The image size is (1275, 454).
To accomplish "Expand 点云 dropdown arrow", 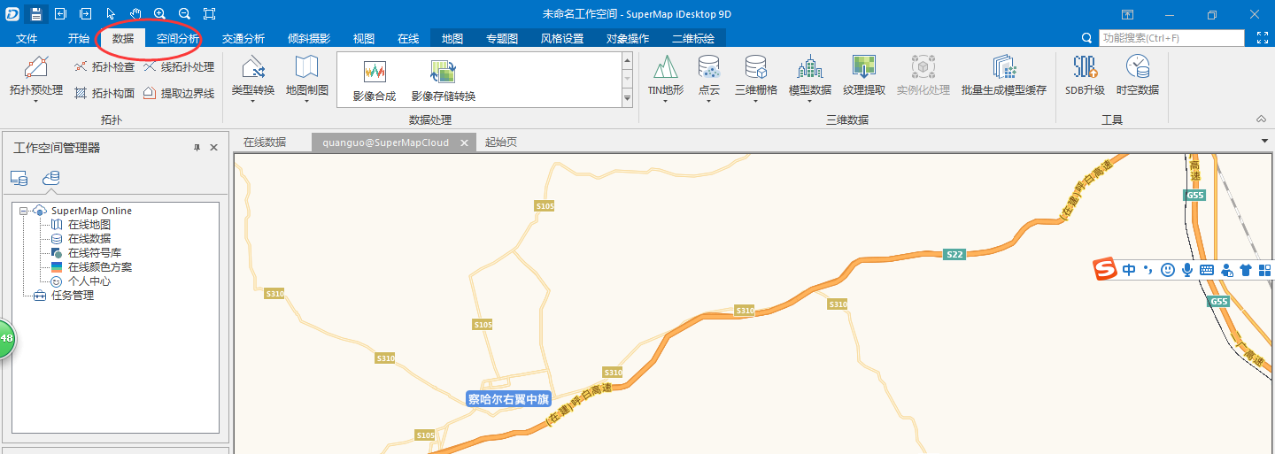I will click(709, 101).
